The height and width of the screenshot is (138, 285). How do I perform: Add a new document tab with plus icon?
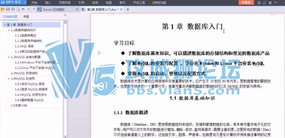(128, 9)
